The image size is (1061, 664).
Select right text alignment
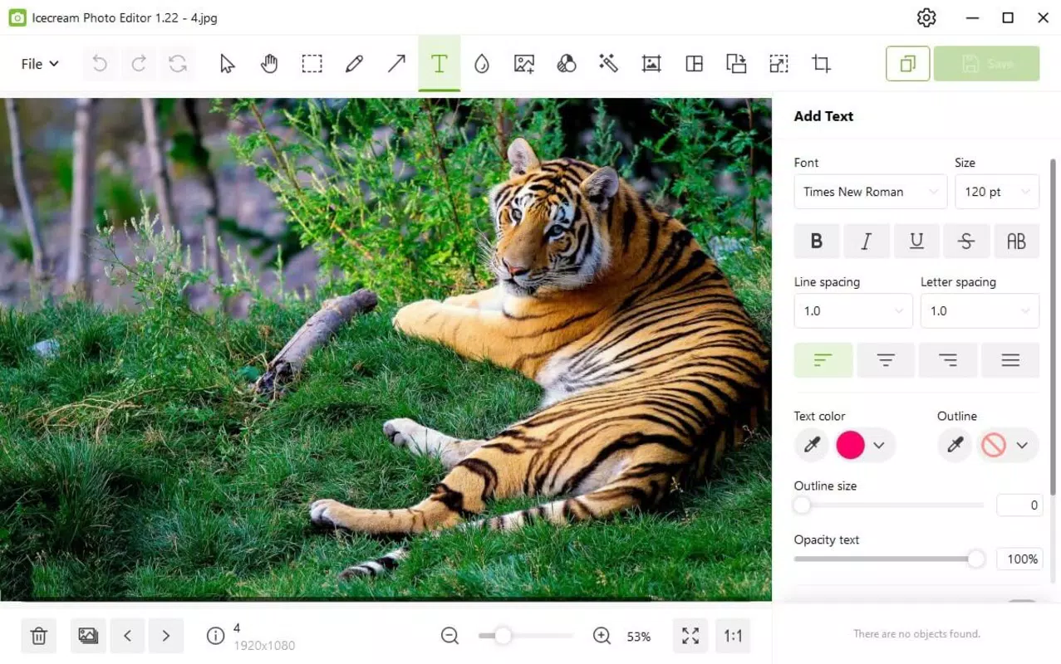[948, 360]
